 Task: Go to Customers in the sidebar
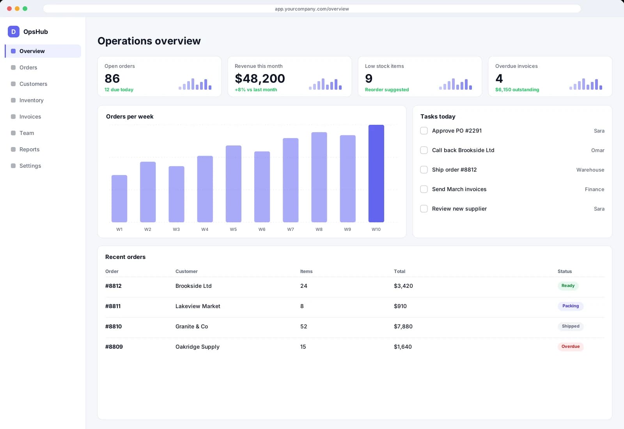click(43, 84)
